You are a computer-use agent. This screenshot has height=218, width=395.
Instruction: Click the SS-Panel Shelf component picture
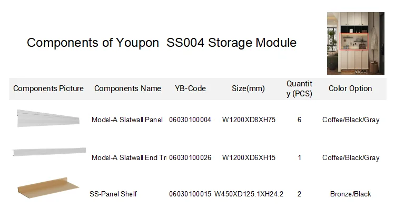(x=47, y=186)
